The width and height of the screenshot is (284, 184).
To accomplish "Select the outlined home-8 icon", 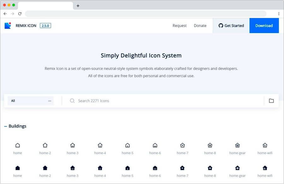I will point(210,145).
